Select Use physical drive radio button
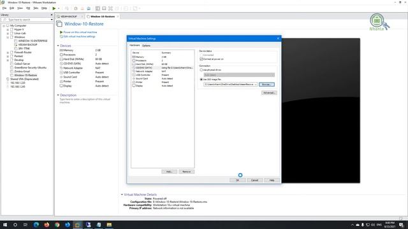This screenshot has width=408, height=229. (x=201, y=70)
